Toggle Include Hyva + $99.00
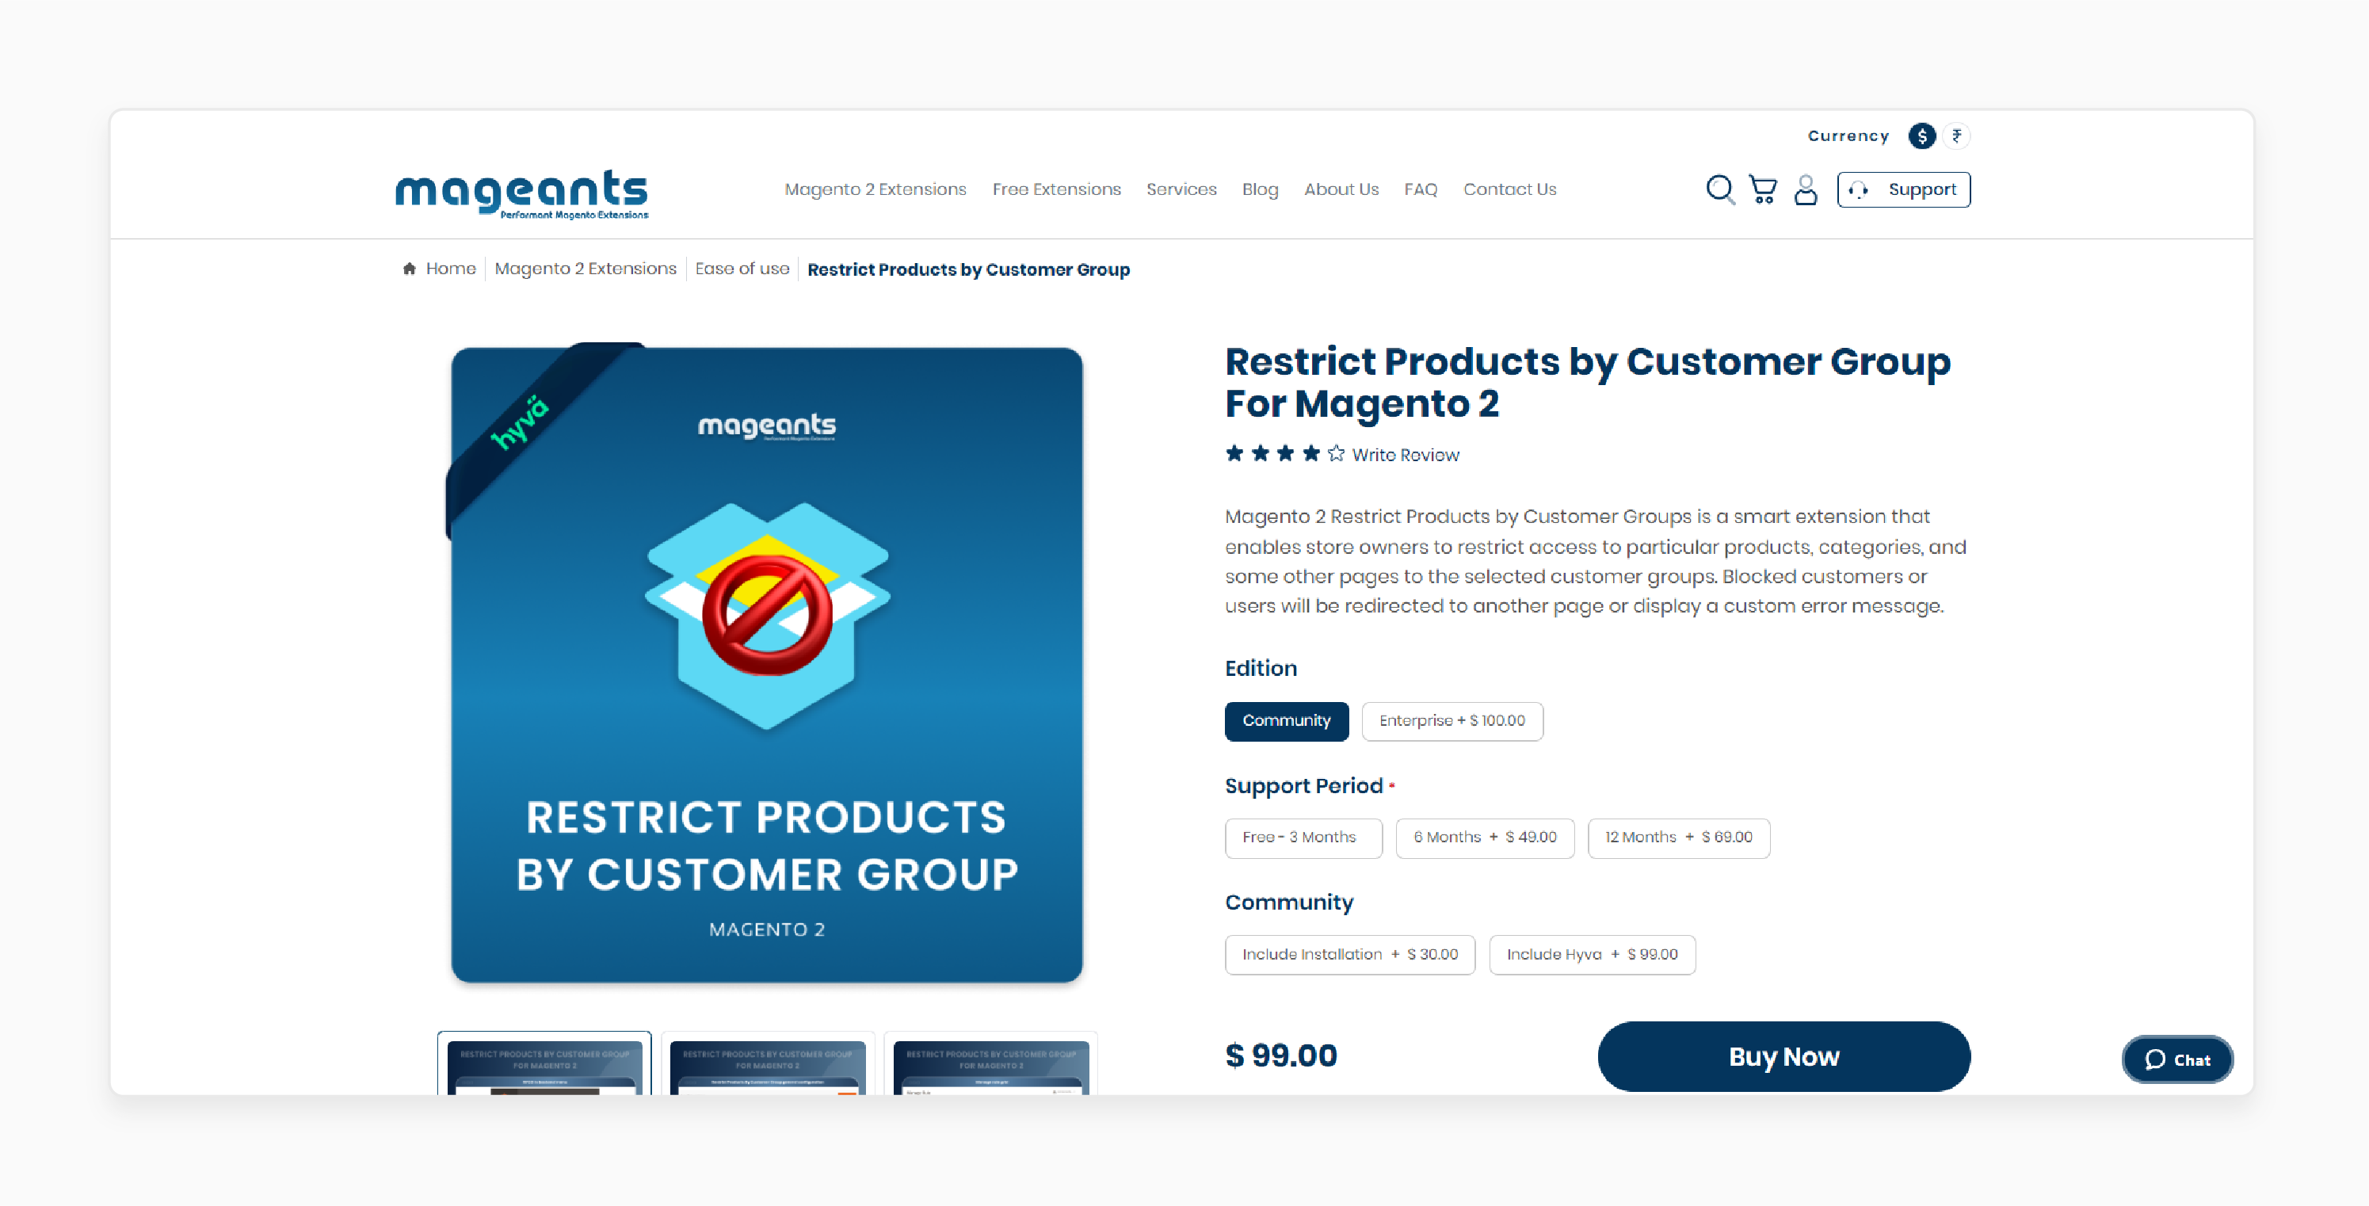 (x=1591, y=955)
